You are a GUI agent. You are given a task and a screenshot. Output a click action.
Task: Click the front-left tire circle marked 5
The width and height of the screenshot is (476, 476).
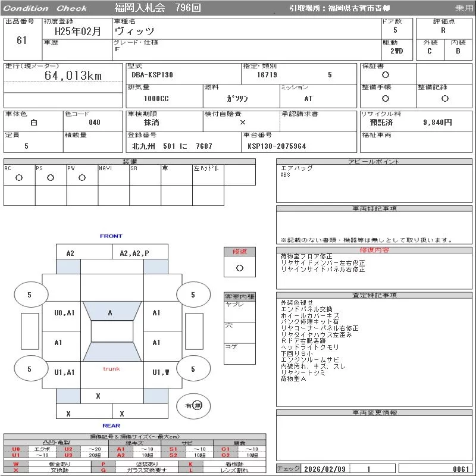(29, 295)
